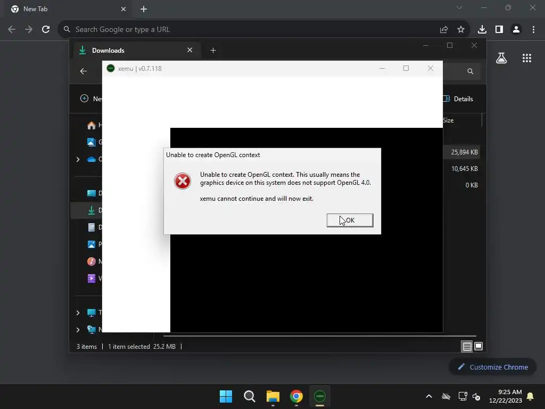Screen dimensions: 545x409
Task: Click Customize Chrome
Action: 492,367
